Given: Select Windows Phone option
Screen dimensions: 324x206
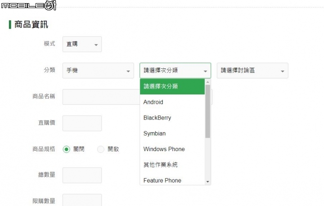Looking at the screenshot, I should tap(172, 149).
